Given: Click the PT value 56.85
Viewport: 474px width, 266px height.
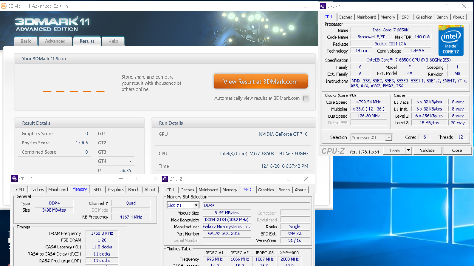Looking at the screenshot, I should (x=126, y=171).
